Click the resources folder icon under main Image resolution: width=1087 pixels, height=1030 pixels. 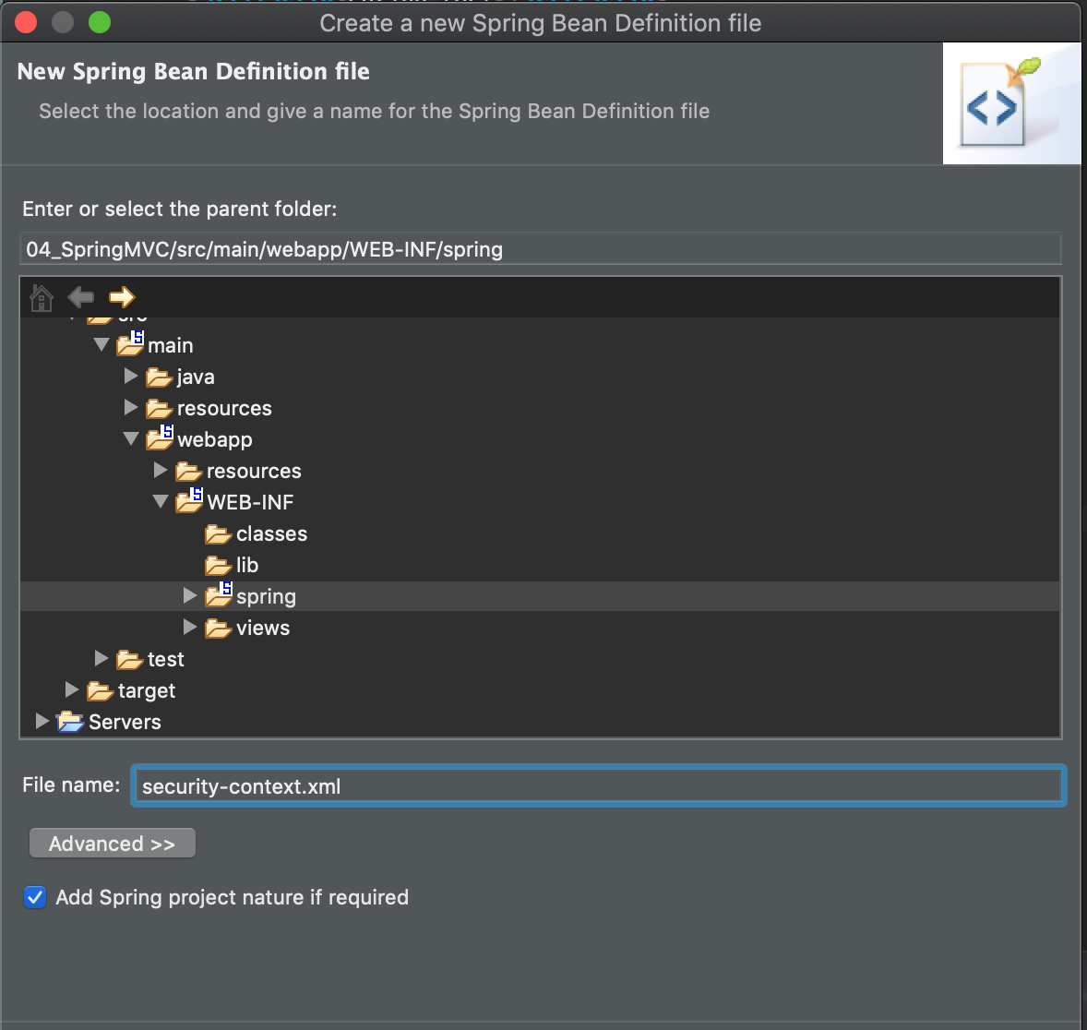tap(160, 409)
